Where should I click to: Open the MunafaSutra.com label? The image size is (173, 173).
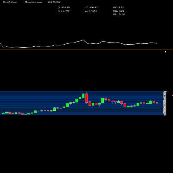tap(34, 2)
